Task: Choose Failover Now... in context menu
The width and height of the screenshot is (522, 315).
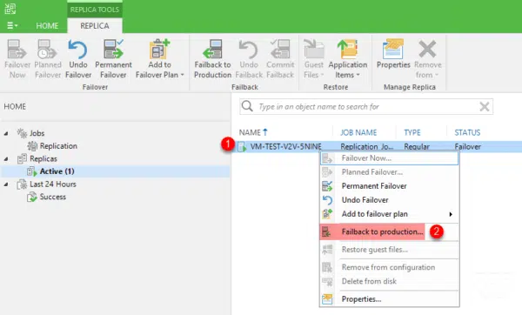Action: point(389,158)
